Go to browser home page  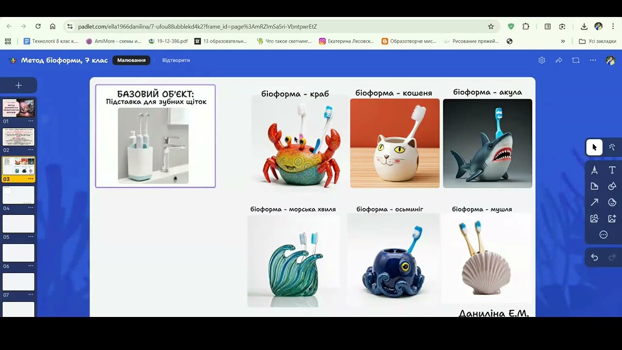(x=52, y=26)
